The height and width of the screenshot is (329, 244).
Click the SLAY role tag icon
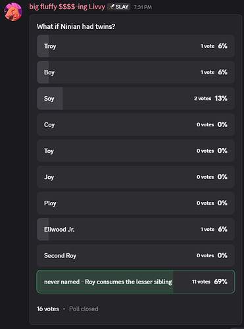point(112,7)
